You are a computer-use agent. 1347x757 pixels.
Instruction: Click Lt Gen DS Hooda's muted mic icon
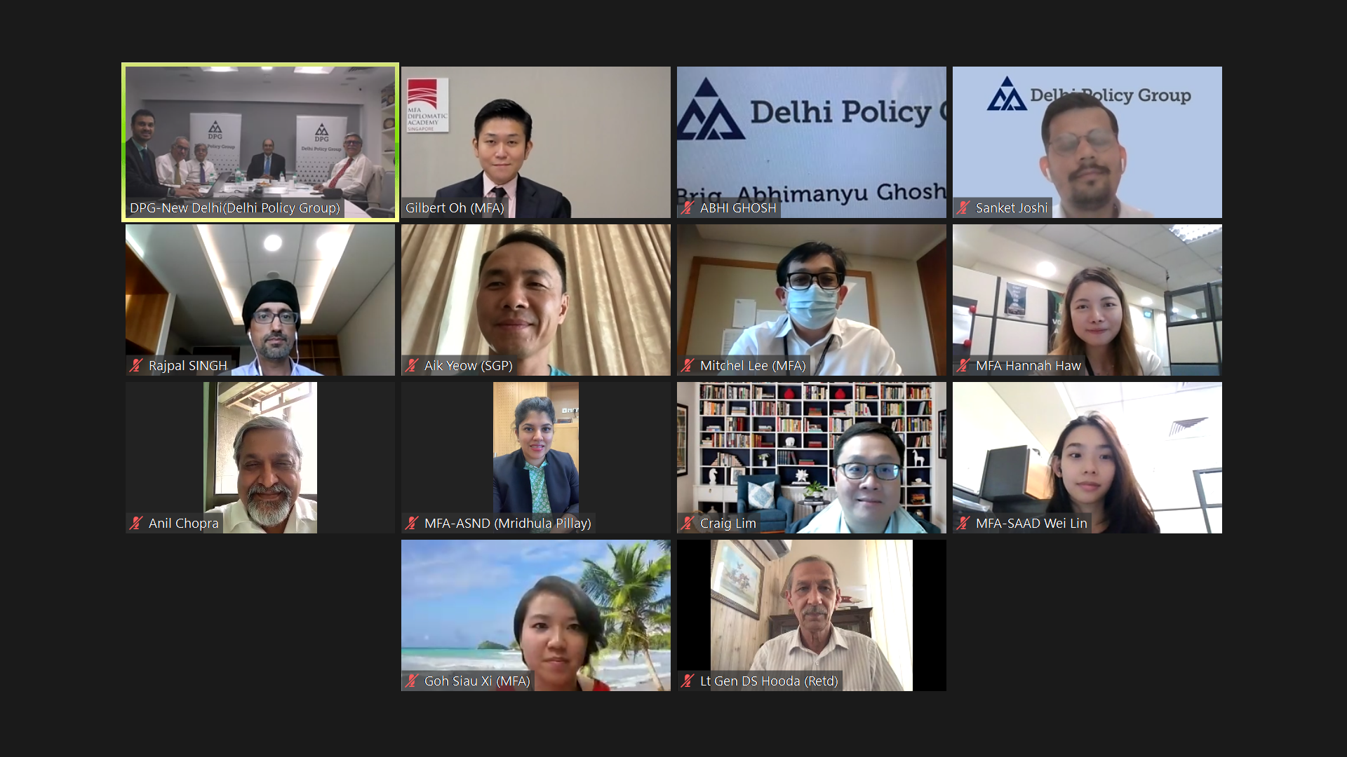click(x=688, y=681)
